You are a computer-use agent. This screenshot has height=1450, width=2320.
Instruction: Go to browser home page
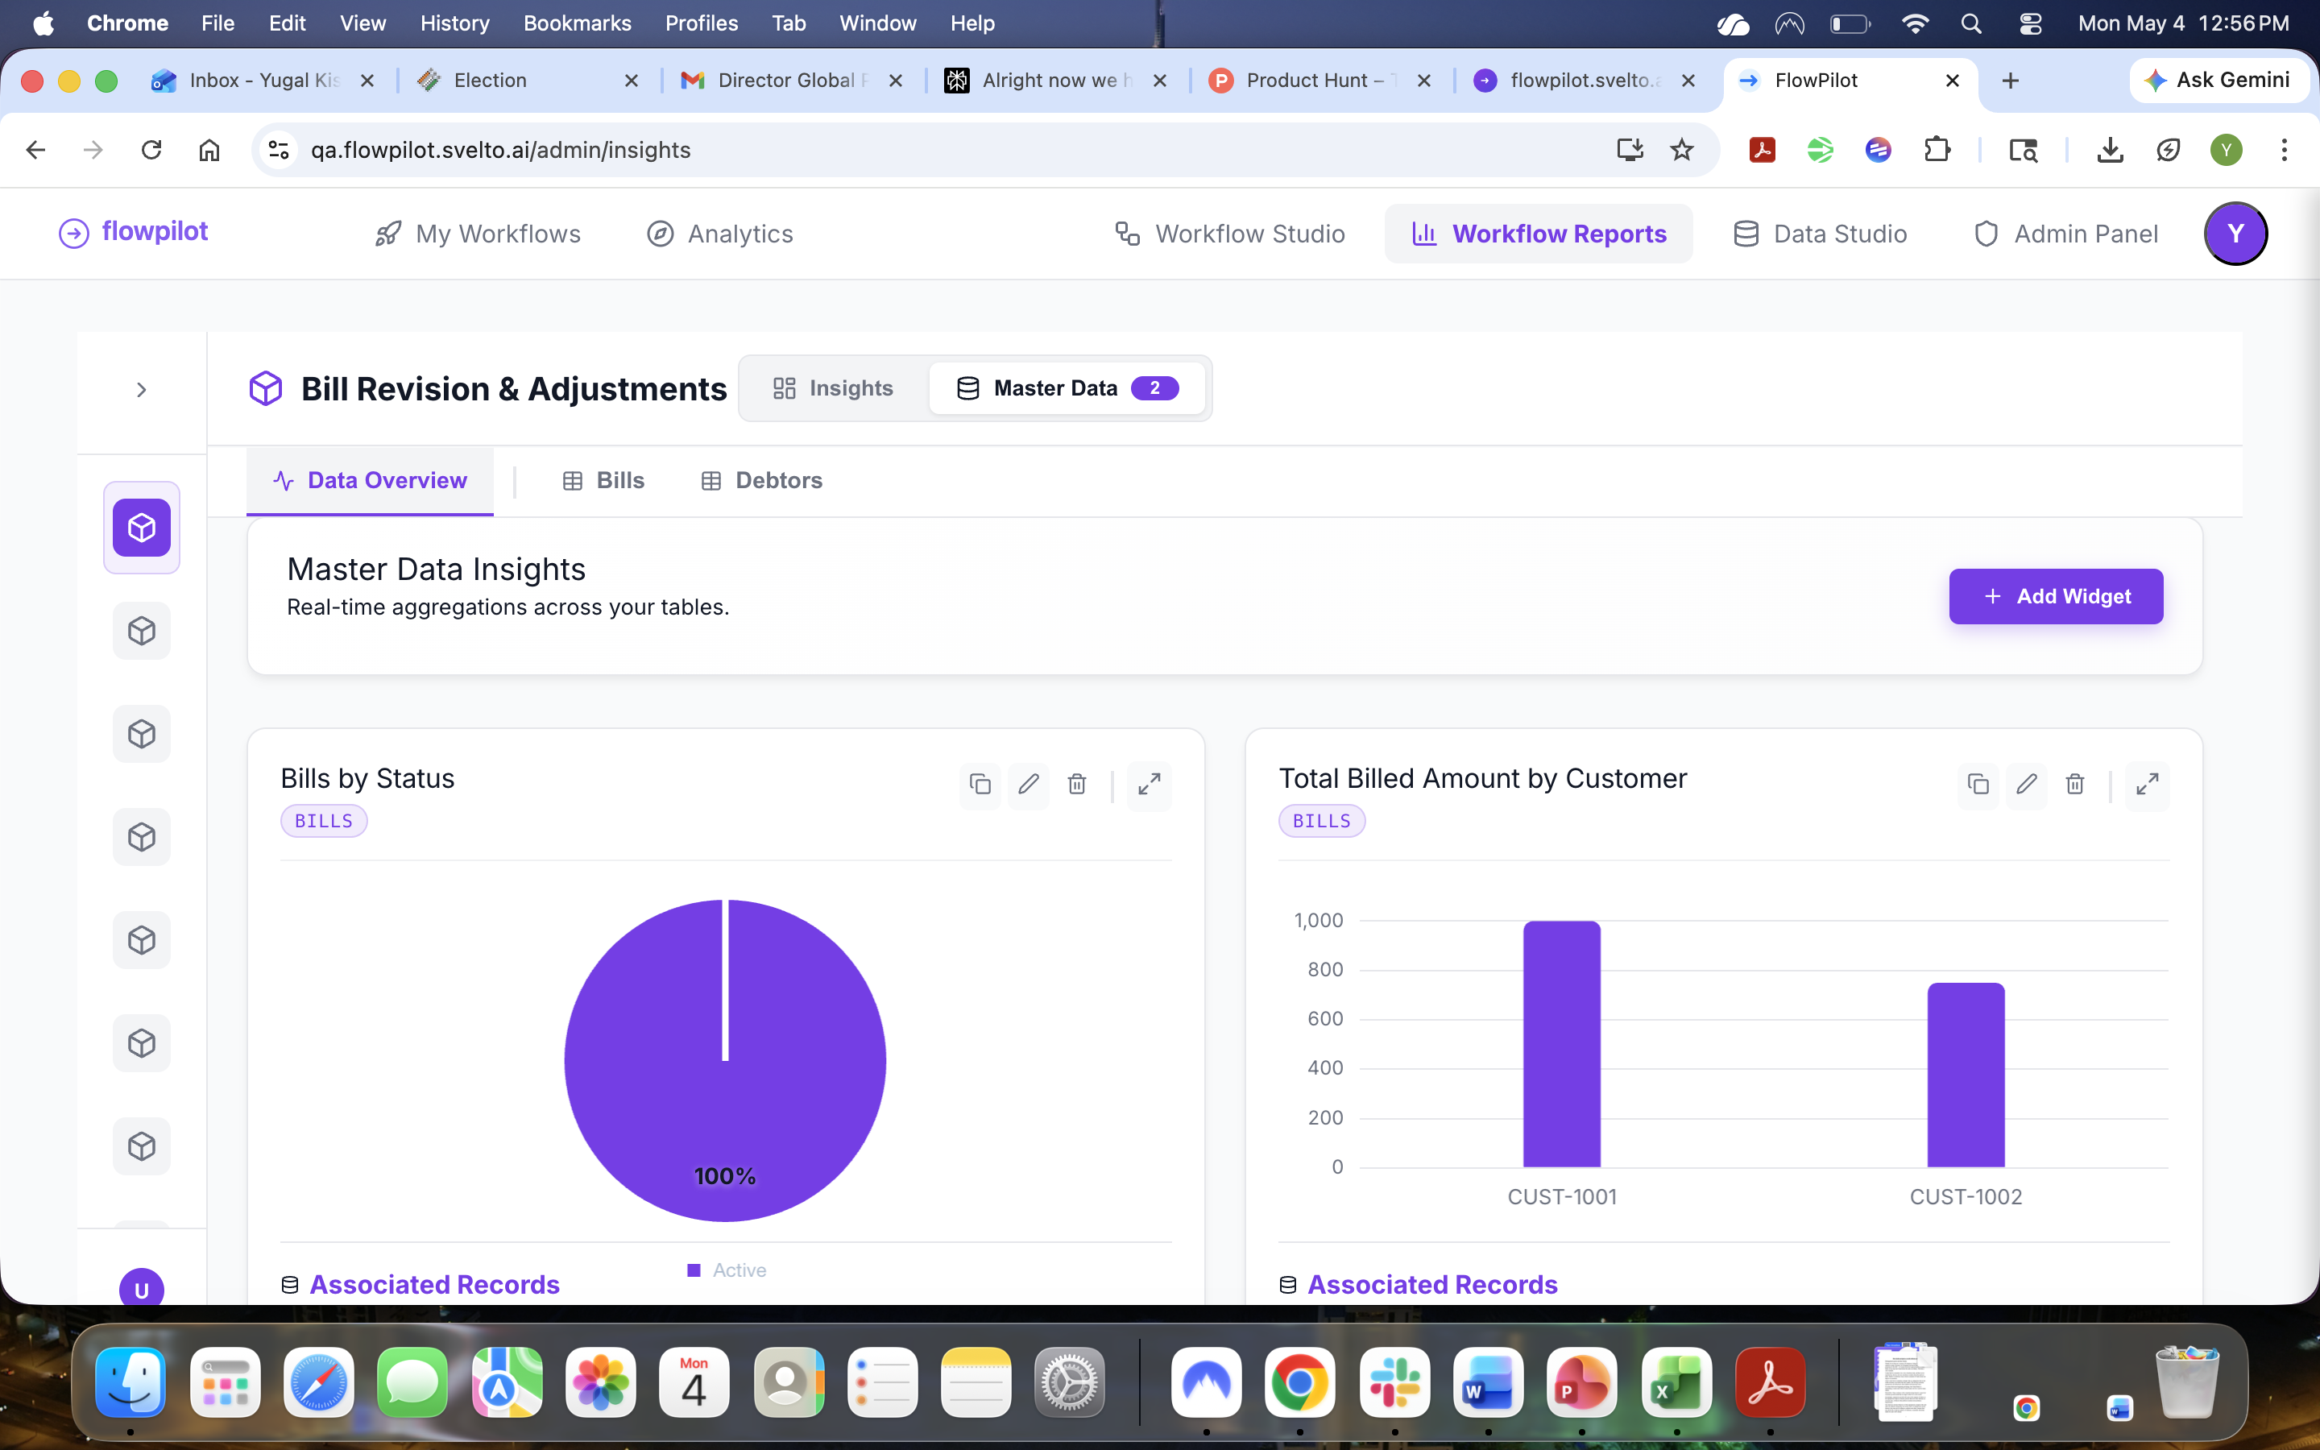pyautogui.click(x=209, y=150)
